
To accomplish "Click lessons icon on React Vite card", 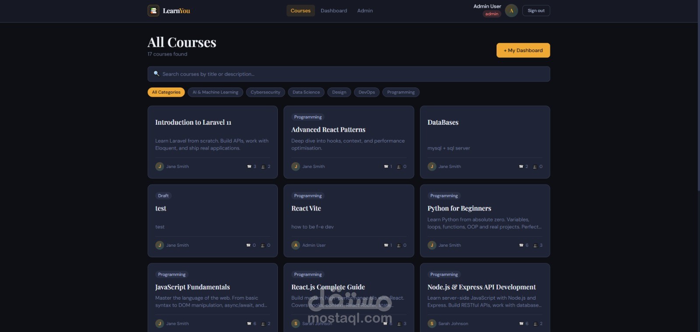I will click(x=386, y=245).
